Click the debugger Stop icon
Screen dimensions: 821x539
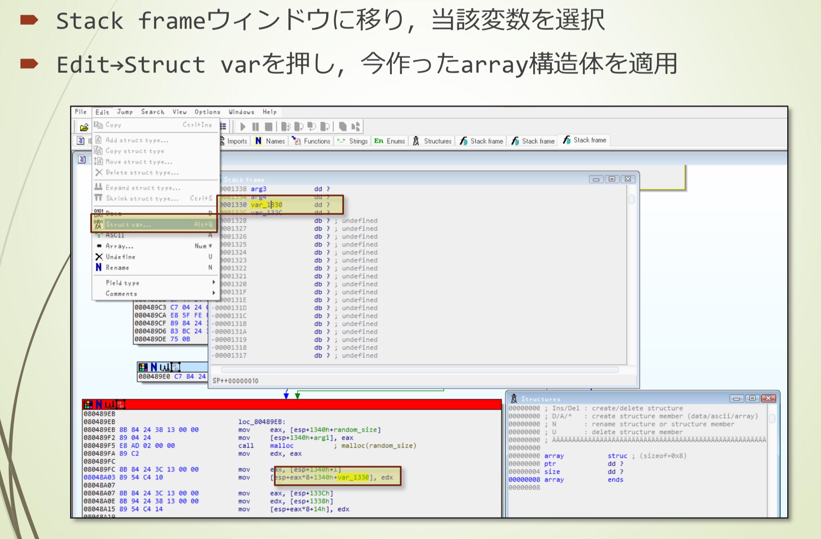pos(268,126)
